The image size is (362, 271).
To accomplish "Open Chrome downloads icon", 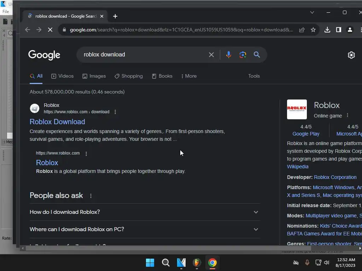I will pyautogui.click(x=327, y=30).
